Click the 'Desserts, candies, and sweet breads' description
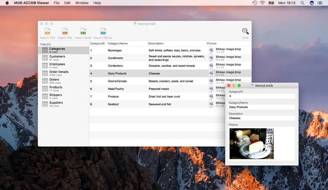 [172, 66]
